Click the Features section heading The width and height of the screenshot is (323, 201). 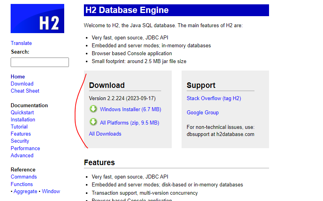99,162
